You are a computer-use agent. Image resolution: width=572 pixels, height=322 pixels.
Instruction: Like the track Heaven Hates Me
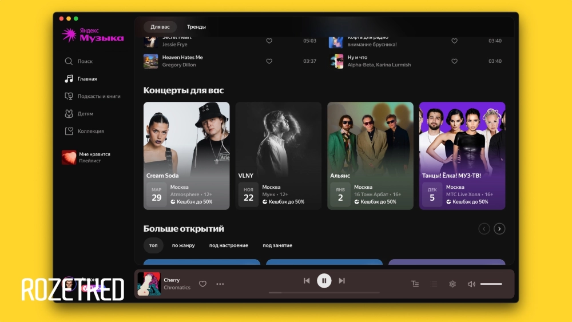pyautogui.click(x=269, y=61)
